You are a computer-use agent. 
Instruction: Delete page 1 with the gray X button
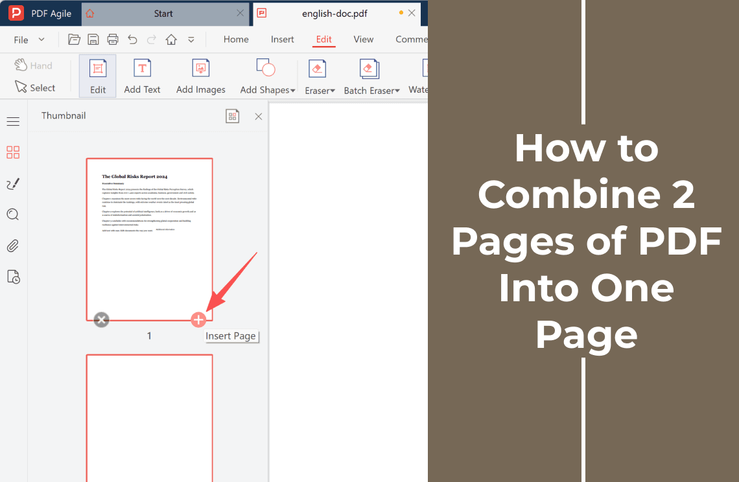coord(101,320)
